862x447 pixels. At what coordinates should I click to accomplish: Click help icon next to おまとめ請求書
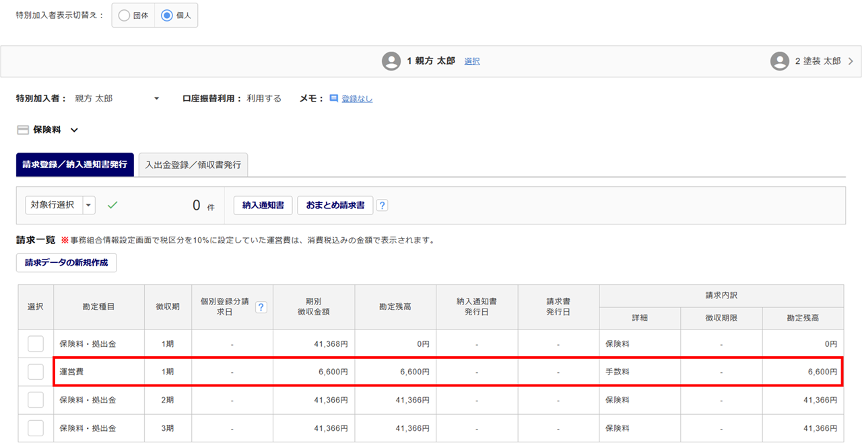click(x=382, y=206)
